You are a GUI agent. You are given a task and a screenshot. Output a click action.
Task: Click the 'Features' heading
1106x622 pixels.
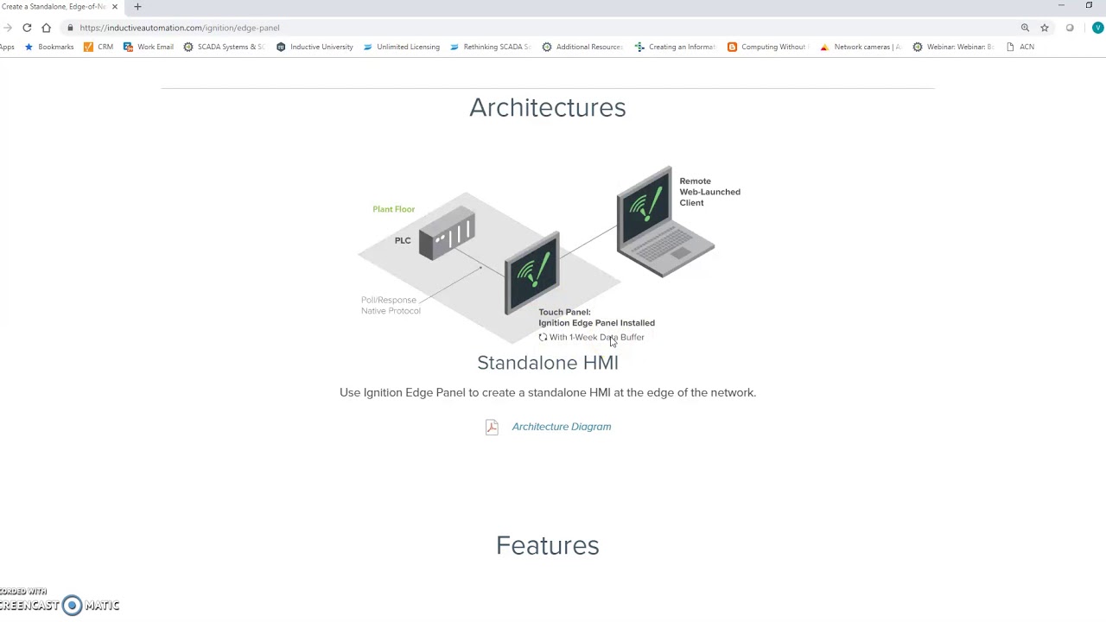[x=548, y=546]
